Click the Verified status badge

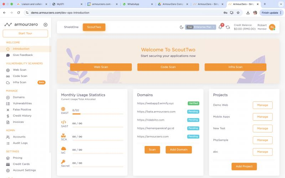coord(193,103)
